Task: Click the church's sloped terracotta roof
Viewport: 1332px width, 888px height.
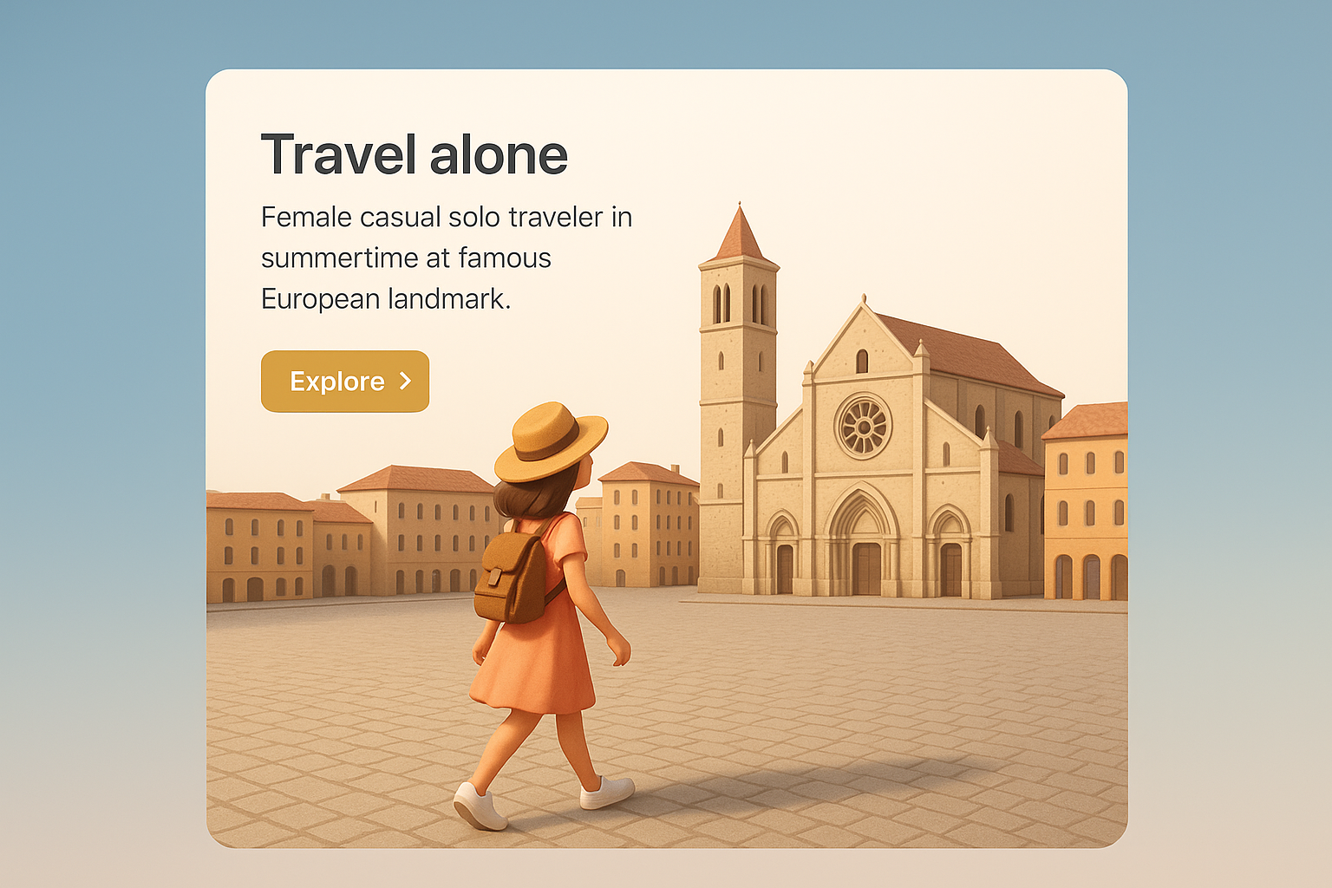Action: (x=967, y=351)
